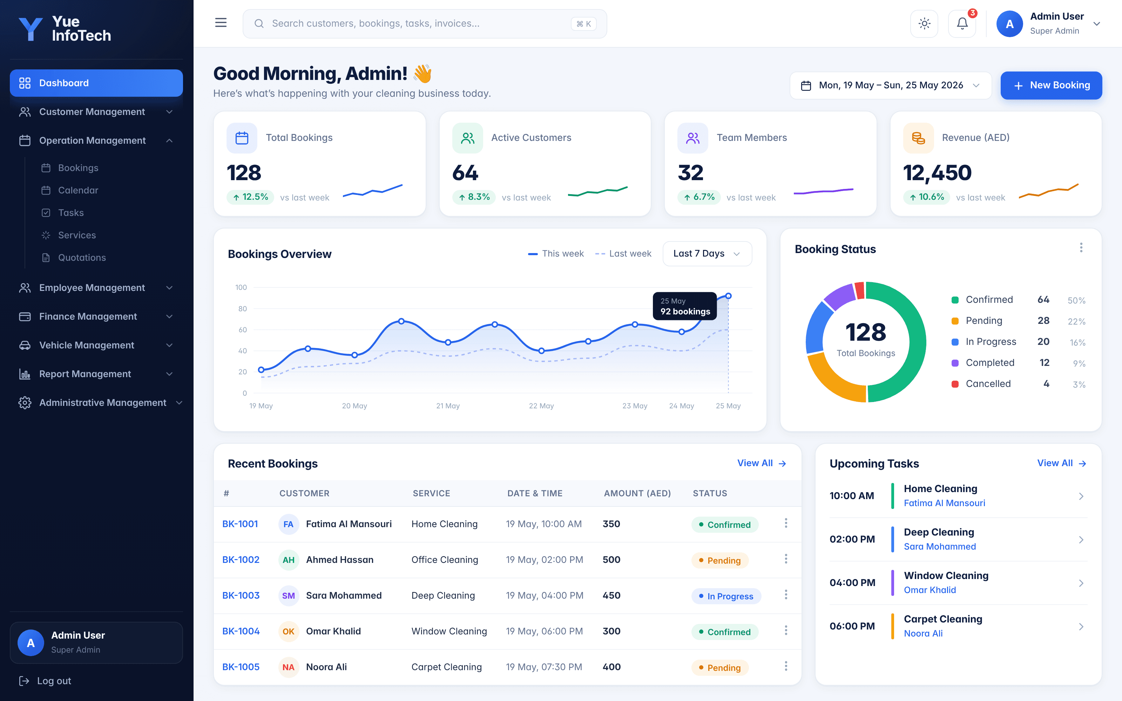Click Yue InfoTech logo
Image resolution: width=1122 pixels, height=701 pixels.
(x=65, y=29)
